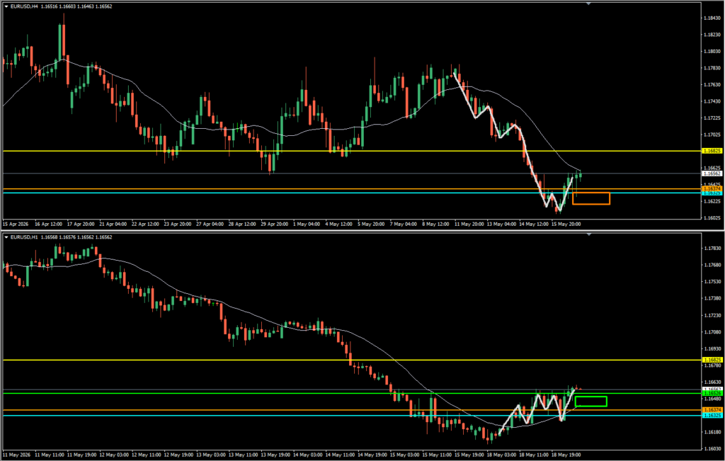Click yellow 1.16825 price tag on H4 axis

tap(712, 151)
